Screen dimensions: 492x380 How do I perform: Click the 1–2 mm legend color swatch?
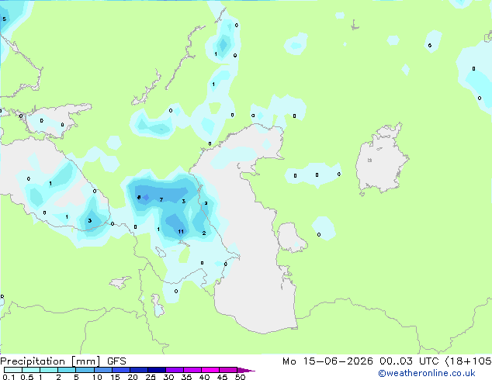(49, 370)
